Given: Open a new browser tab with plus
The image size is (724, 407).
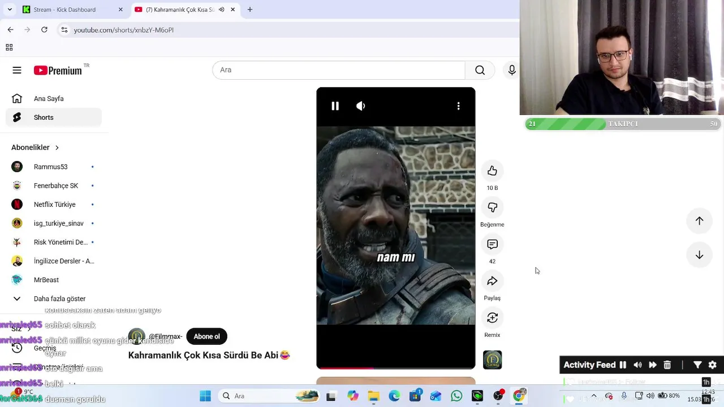Looking at the screenshot, I should tap(249, 10).
